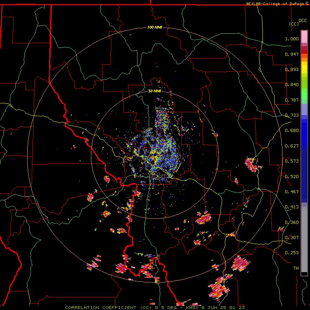Click the 0.413 scale value label

point(292,207)
